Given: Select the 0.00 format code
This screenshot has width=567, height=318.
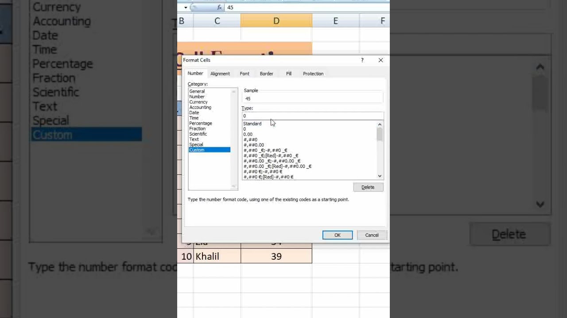Looking at the screenshot, I should 248,134.
